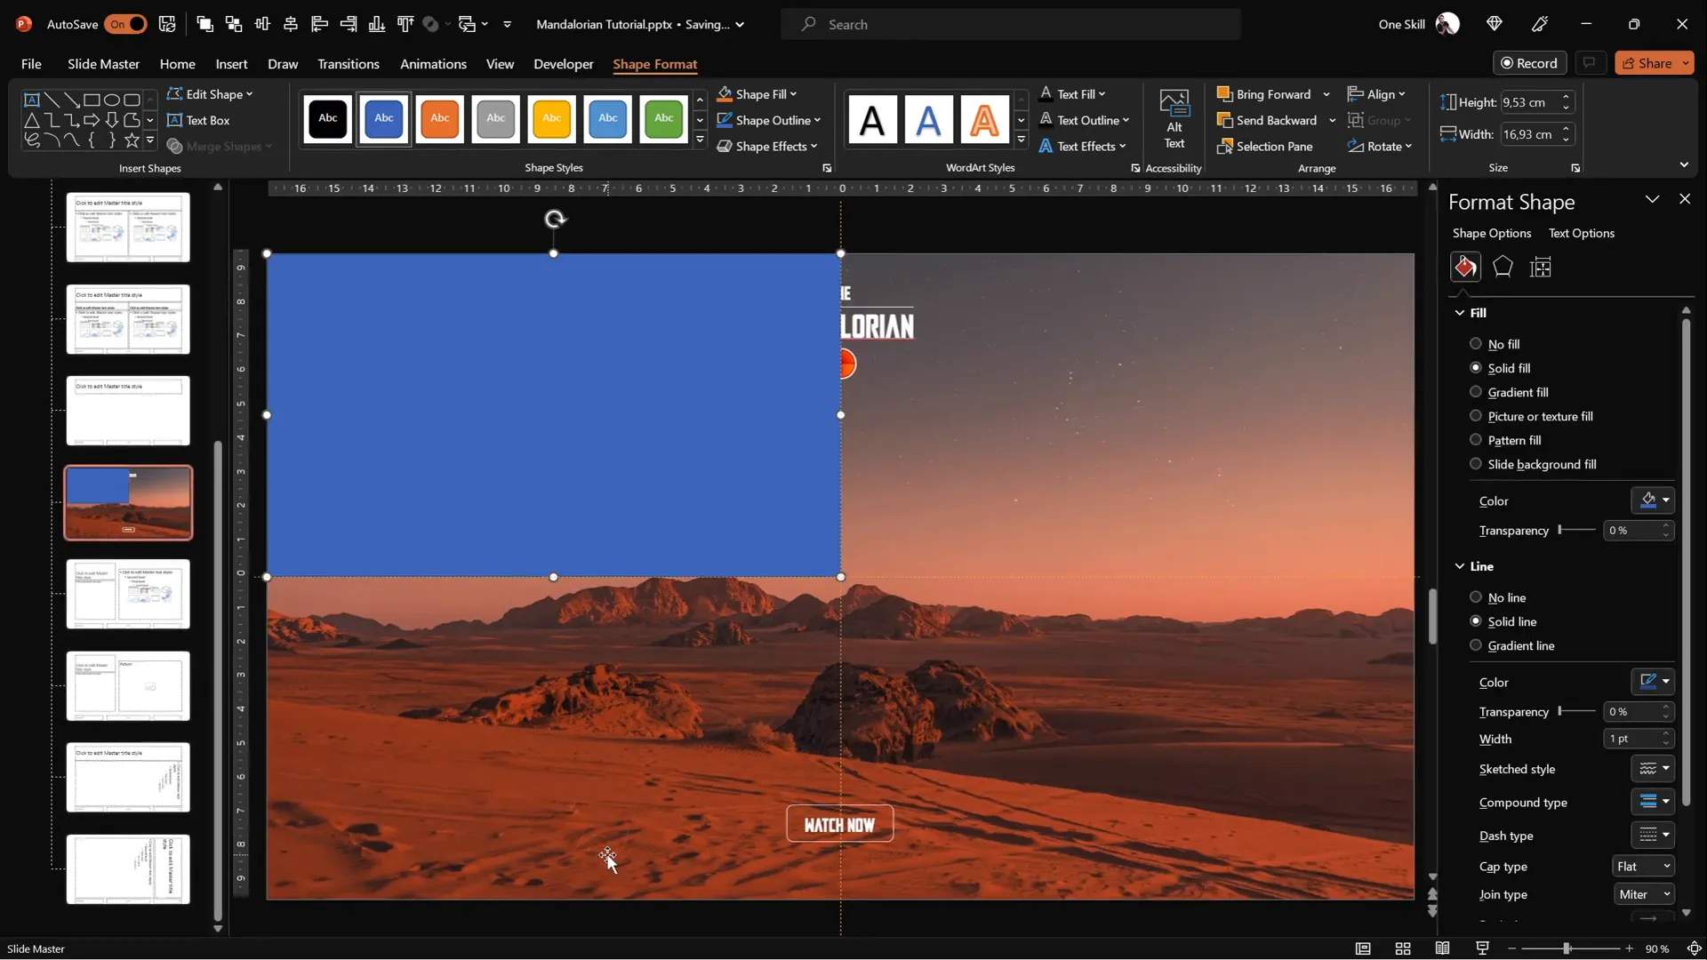Select the Text Box shape in shapes gallery
This screenshot has height=960, width=1707.
click(31, 100)
